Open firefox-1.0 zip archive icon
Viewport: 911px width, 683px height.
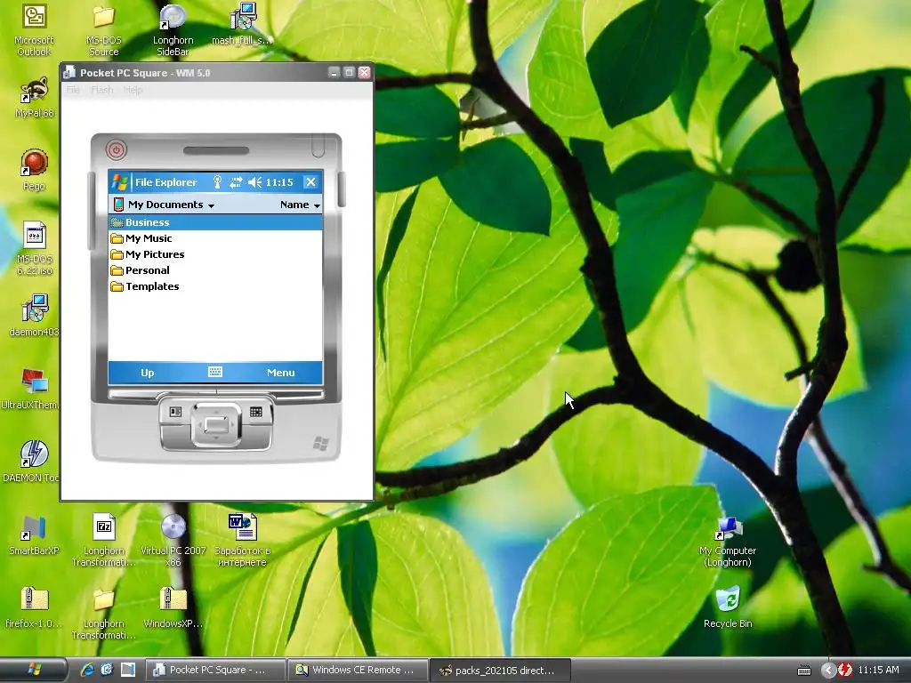pos(34,607)
